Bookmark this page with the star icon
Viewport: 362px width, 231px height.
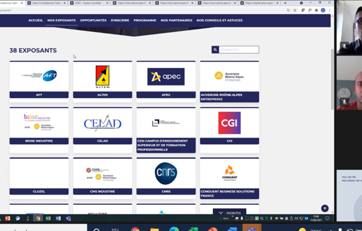coord(295,10)
